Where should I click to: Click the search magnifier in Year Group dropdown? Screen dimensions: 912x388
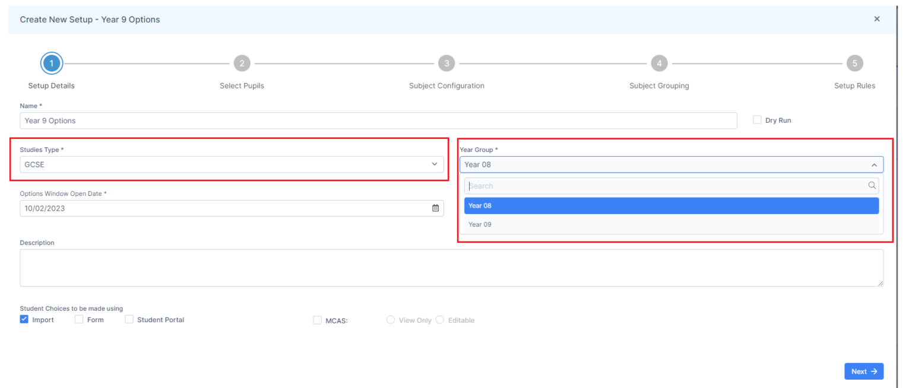pos(872,185)
